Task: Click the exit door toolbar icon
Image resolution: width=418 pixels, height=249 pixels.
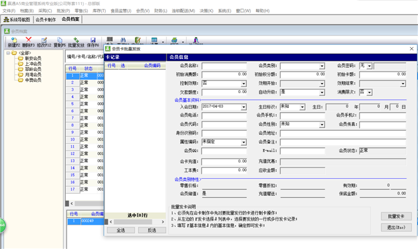Action: (196, 40)
